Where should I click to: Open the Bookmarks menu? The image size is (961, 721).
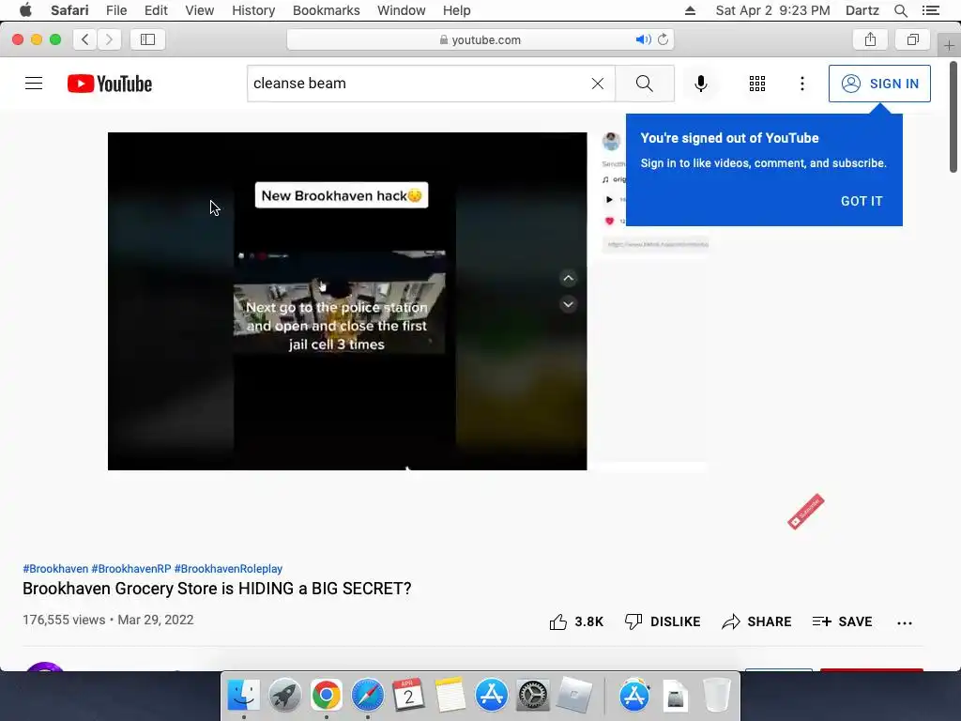[x=326, y=10]
